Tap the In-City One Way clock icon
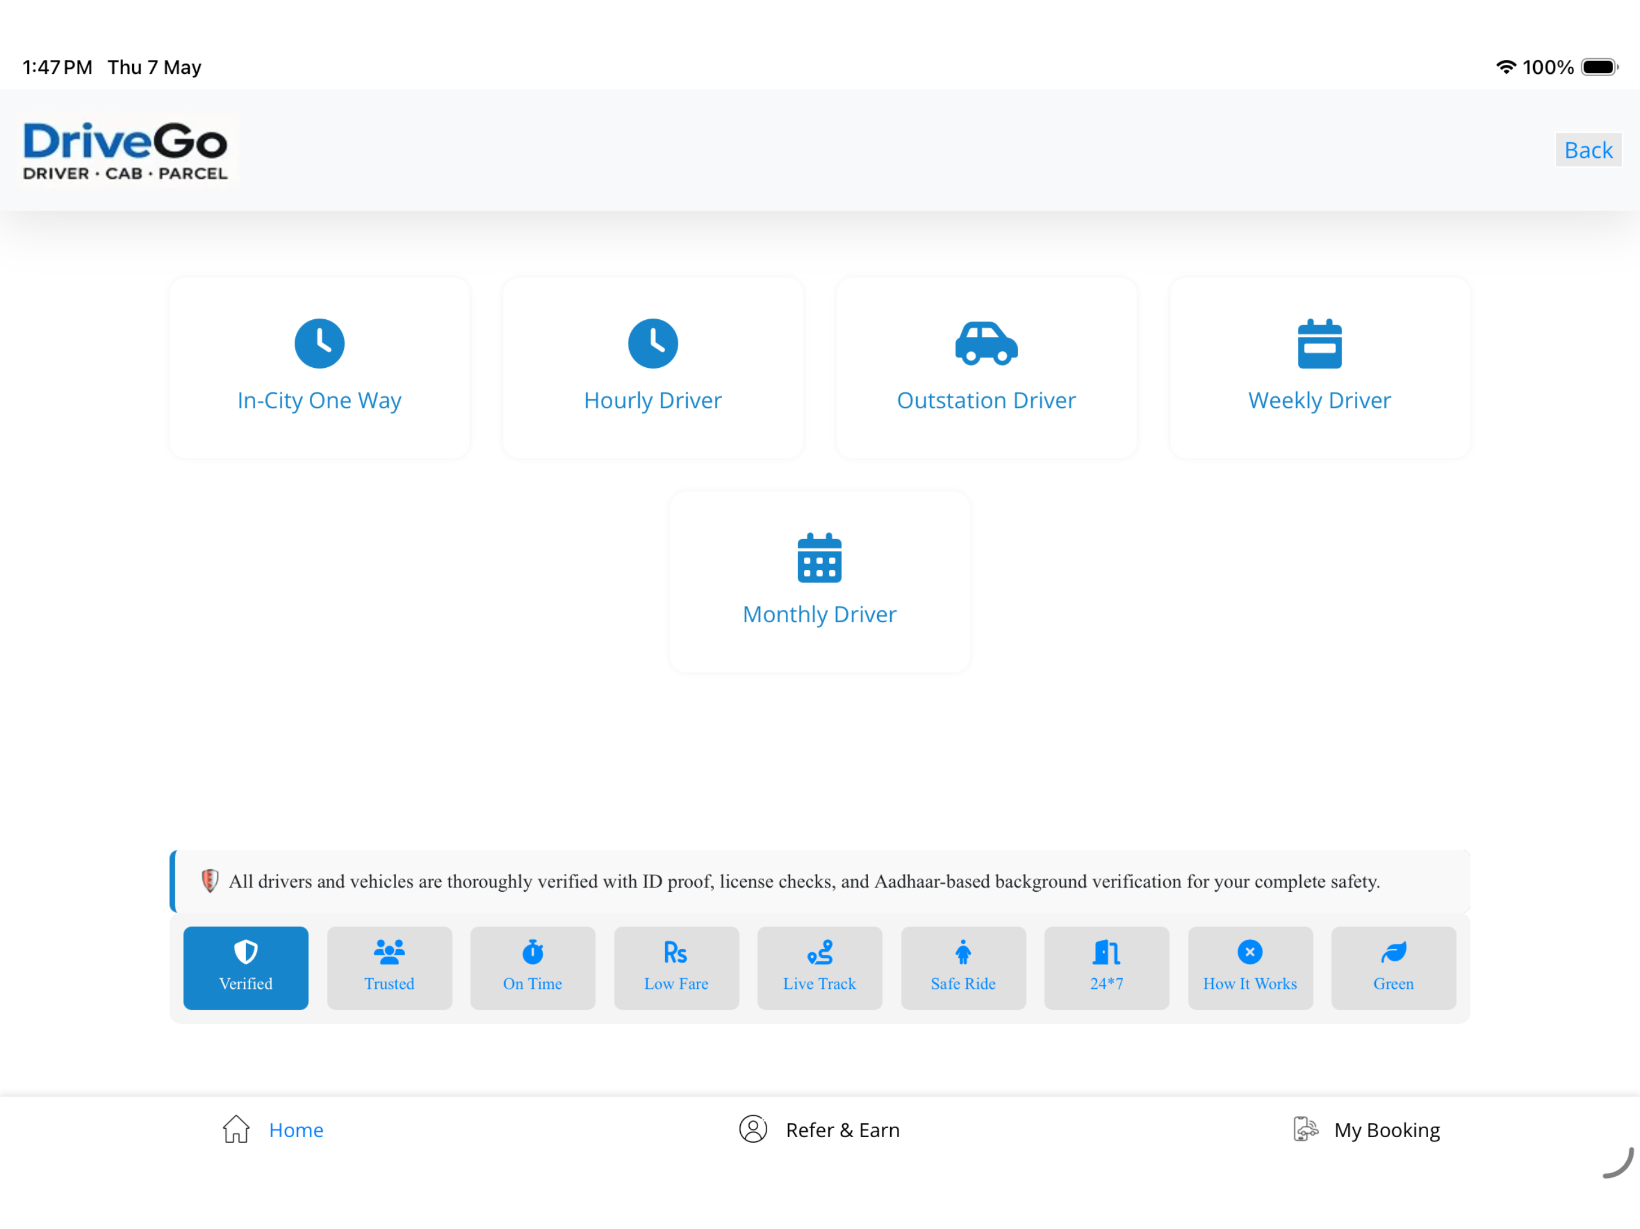This screenshot has width=1640, height=1229. 319,343
